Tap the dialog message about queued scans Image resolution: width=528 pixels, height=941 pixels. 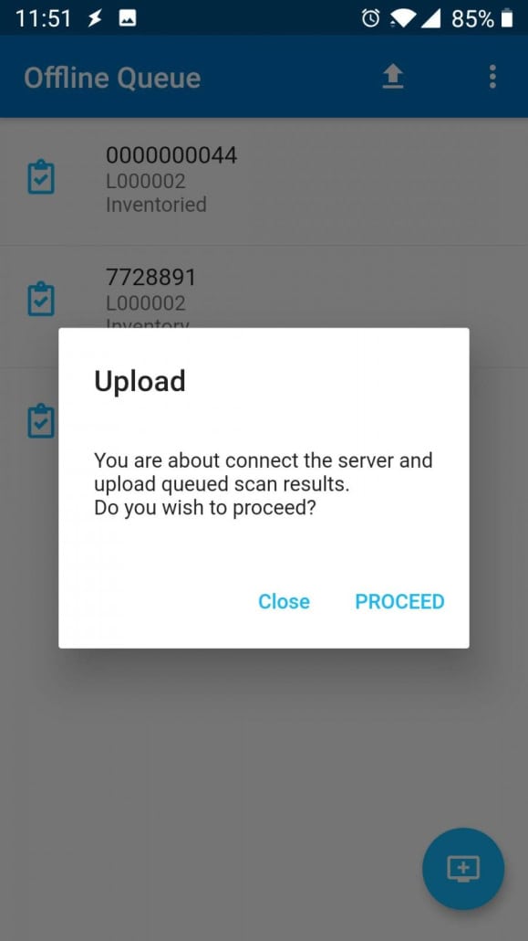pos(264,484)
